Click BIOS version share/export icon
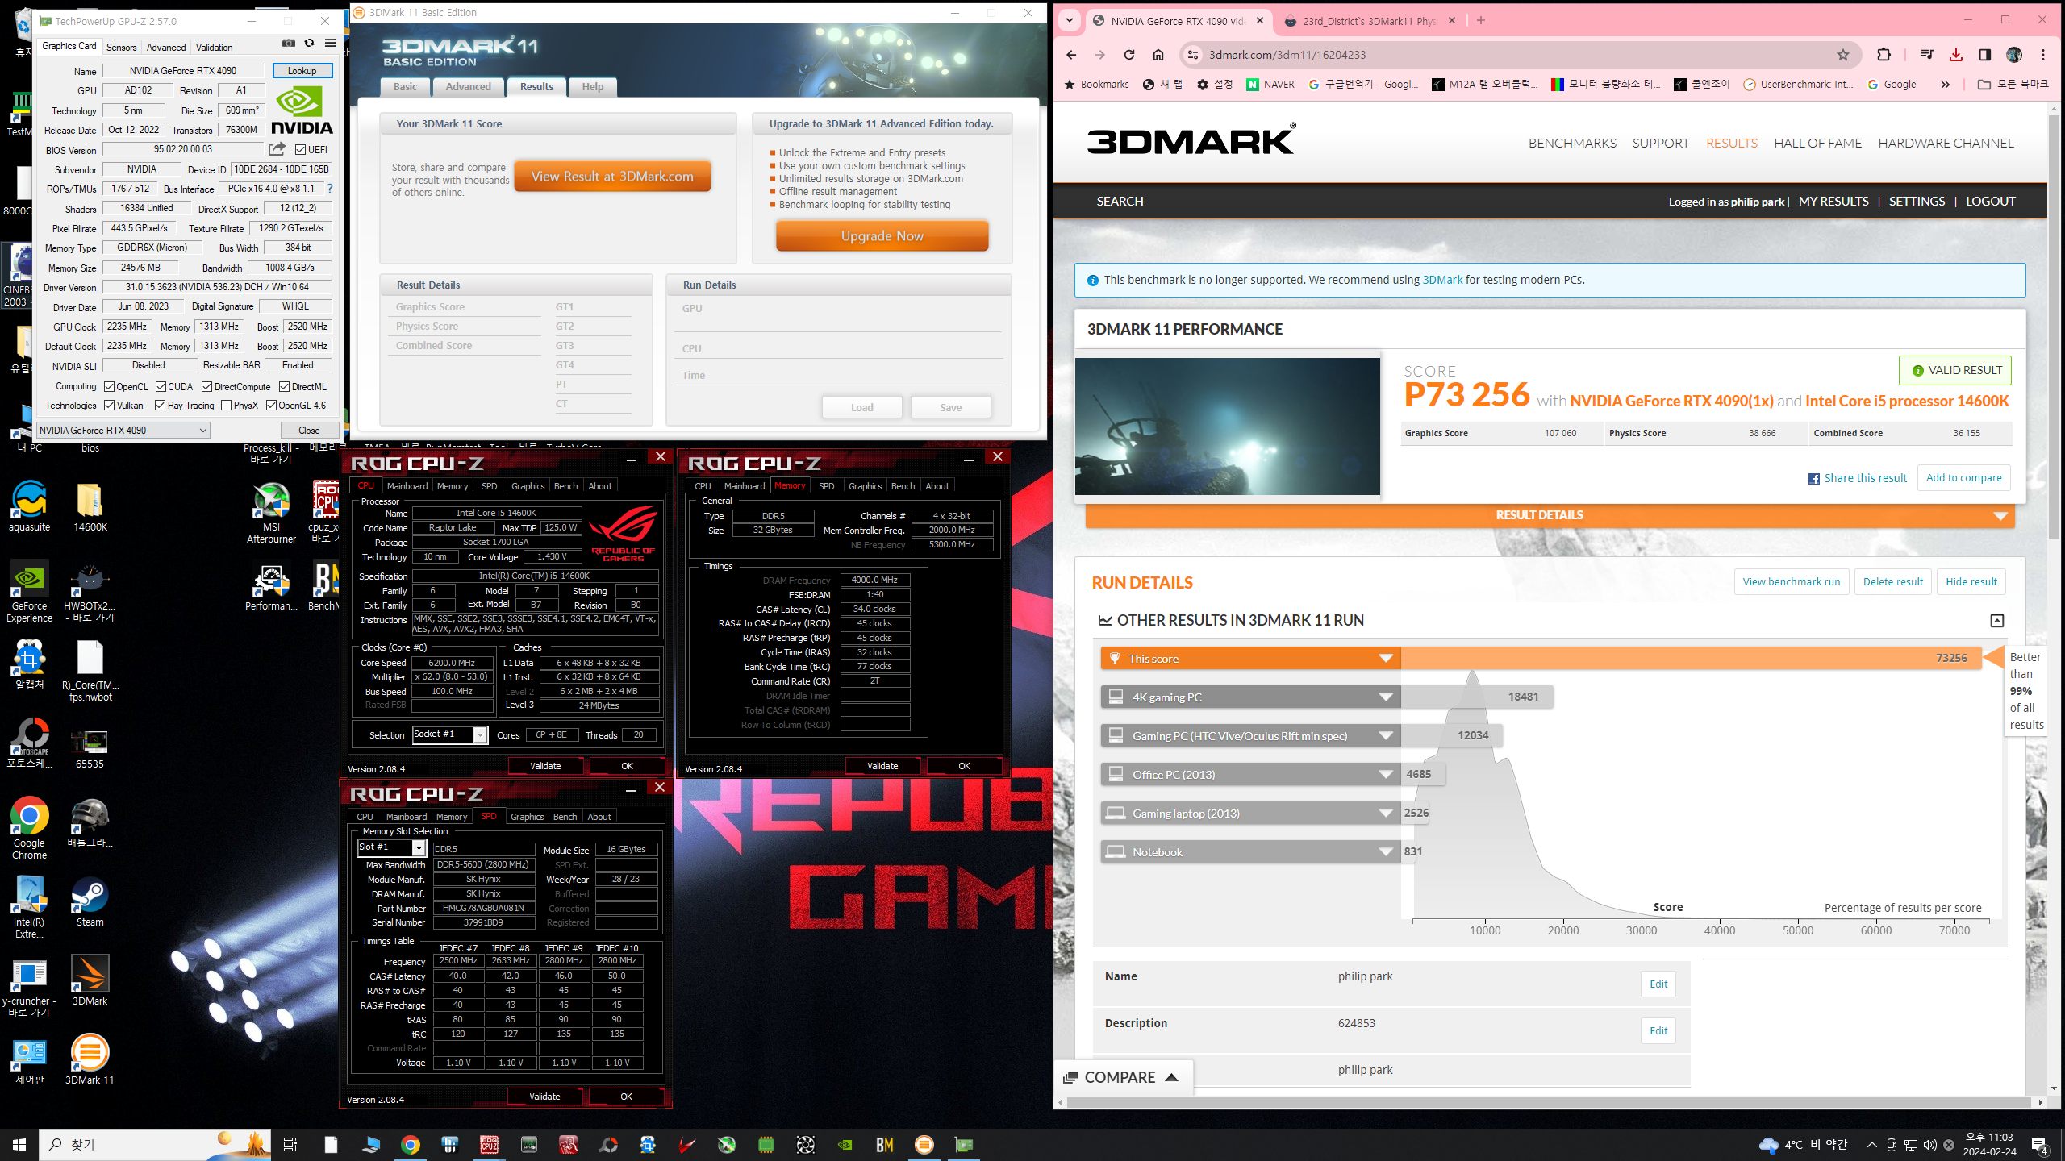The width and height of the screenshot is (2065, 1161). (277, 149)
